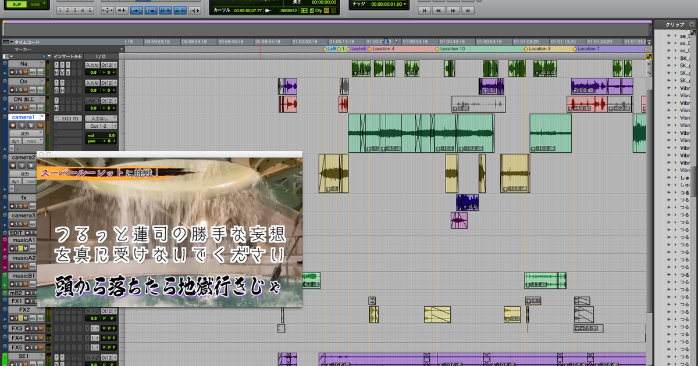
Task: Click the I / O column header
Action: (x=102, y=56)
